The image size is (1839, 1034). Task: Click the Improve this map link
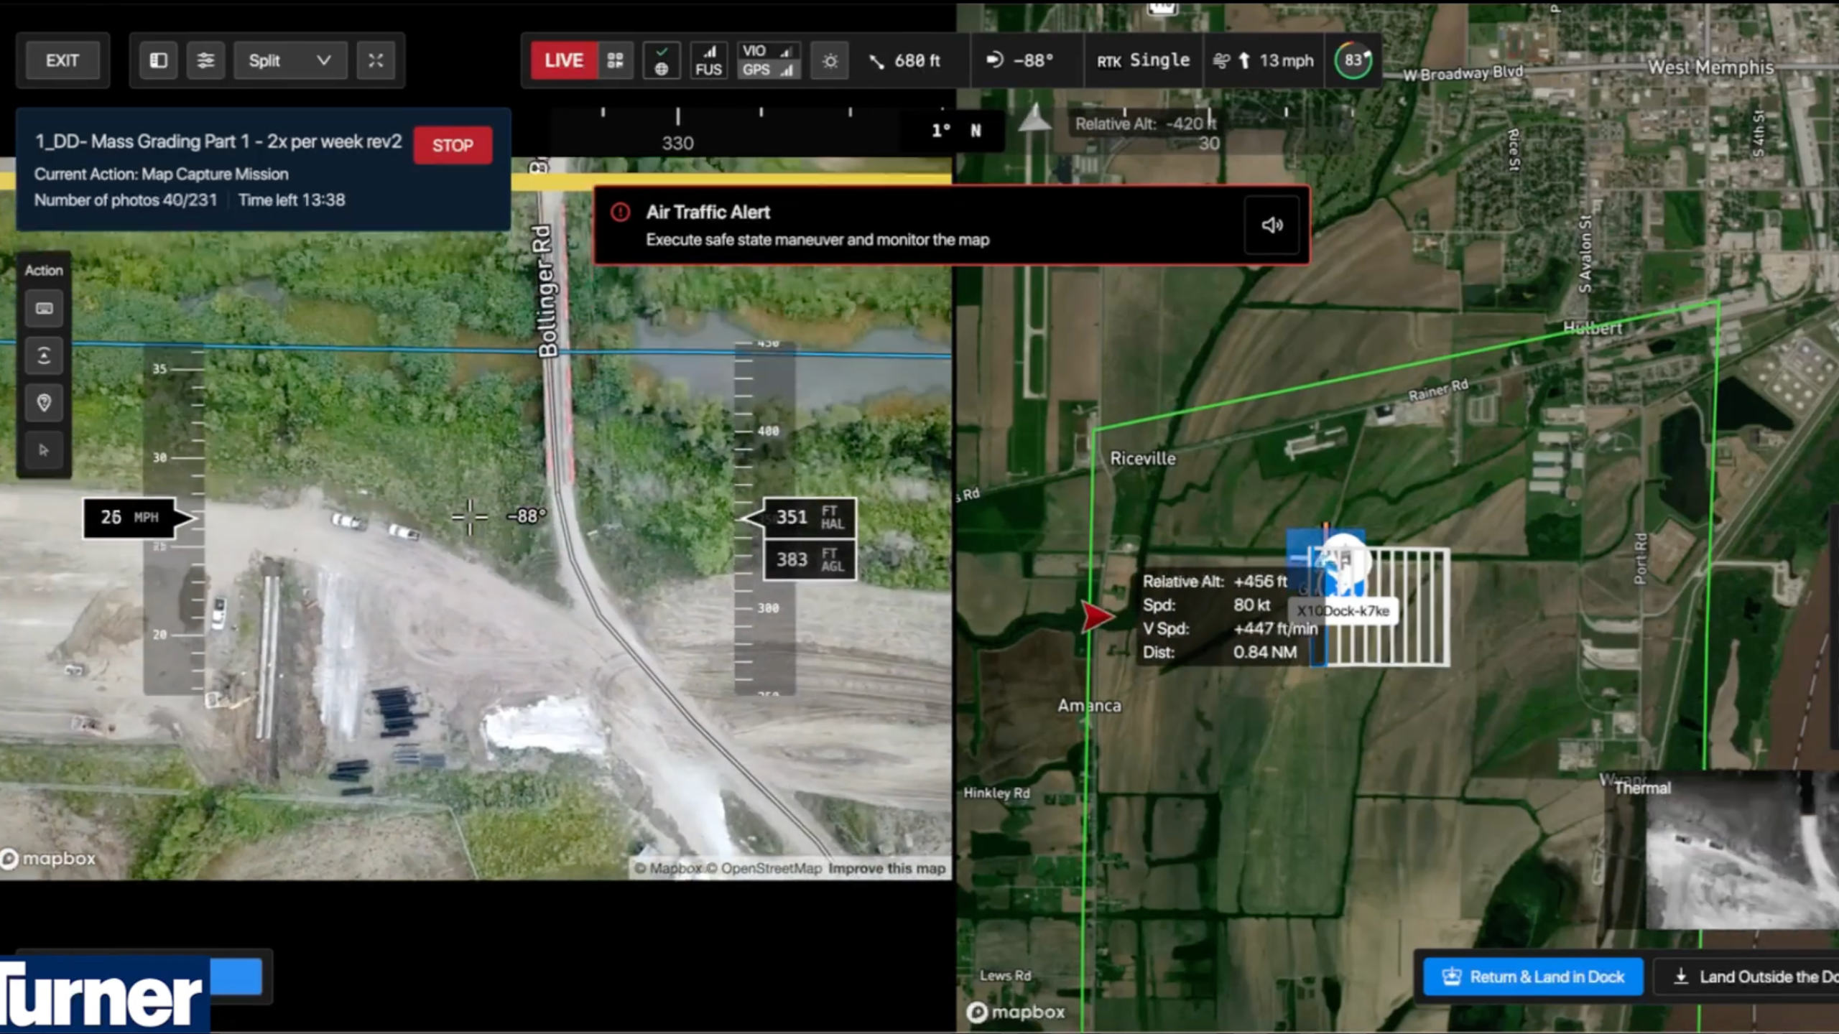point(886,869)
